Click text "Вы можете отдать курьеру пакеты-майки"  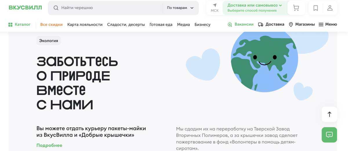91,128
